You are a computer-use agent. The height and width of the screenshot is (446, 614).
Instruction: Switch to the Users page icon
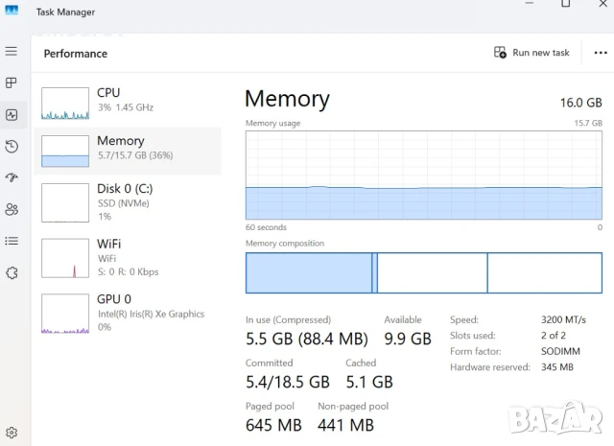coord(12,209)
